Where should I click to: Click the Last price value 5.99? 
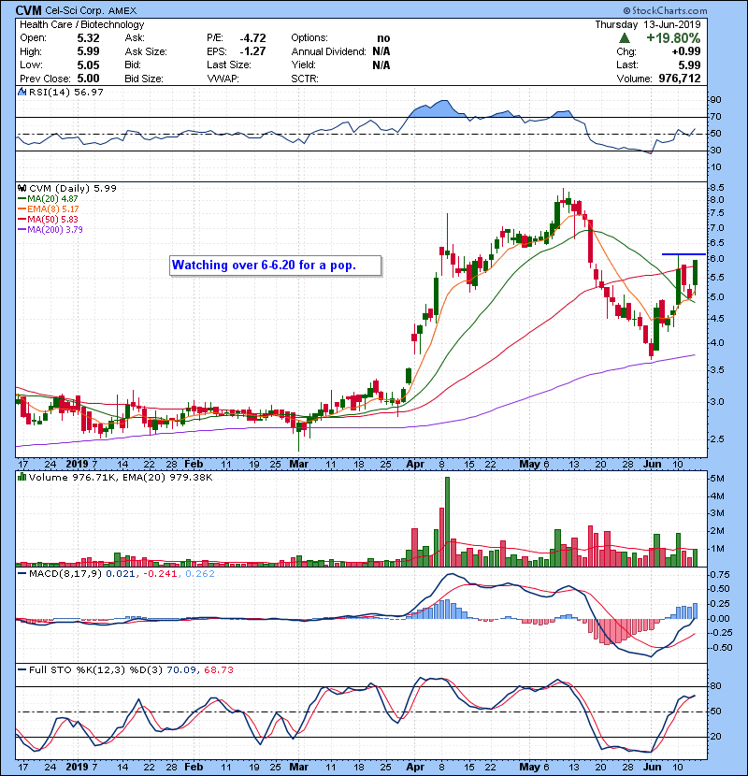click(x=689, y=65)
